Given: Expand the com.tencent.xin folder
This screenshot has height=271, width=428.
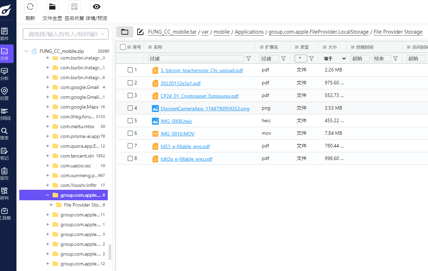Looking at the screenshot, I should (47, 156).
